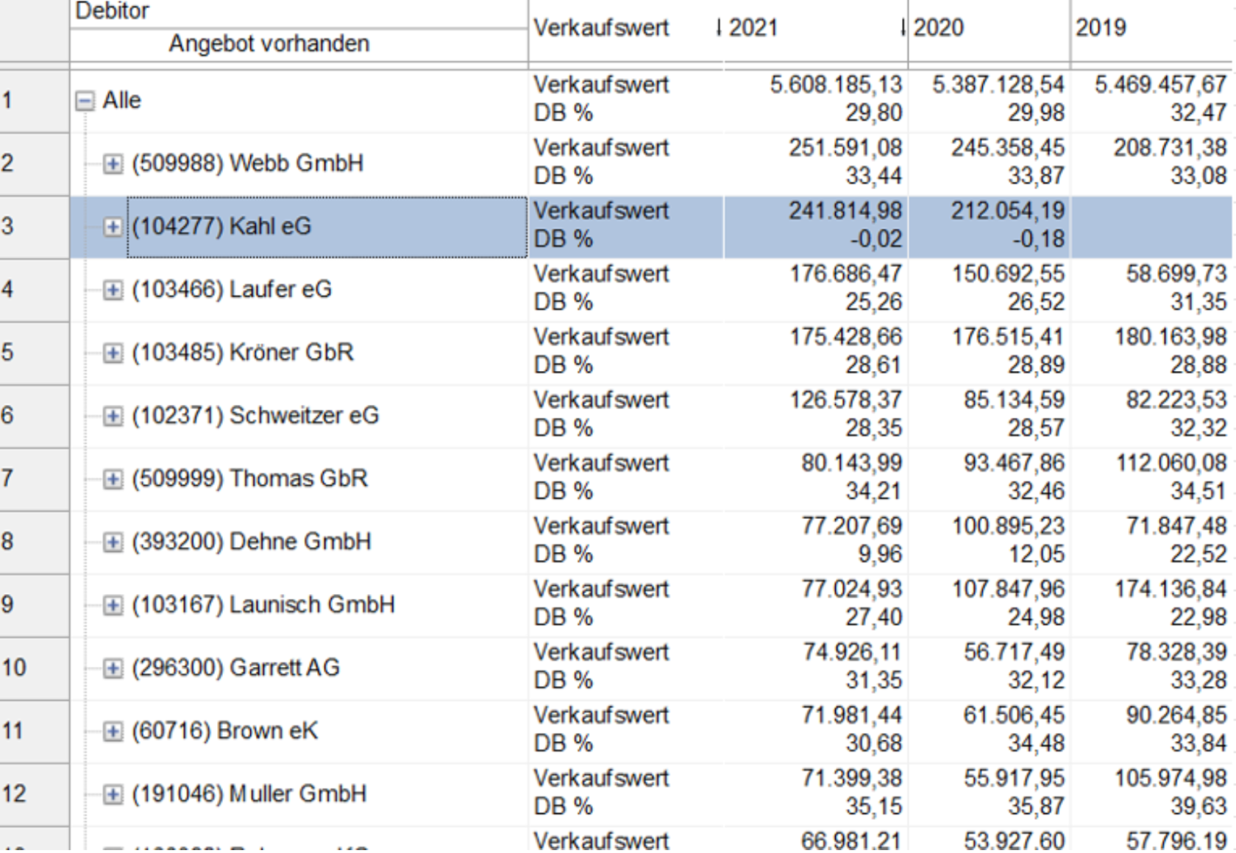Viewport: 1236px width, 853px height.
Task: Expand (509999) Thomas GbR row
Action: click(113, 479)
